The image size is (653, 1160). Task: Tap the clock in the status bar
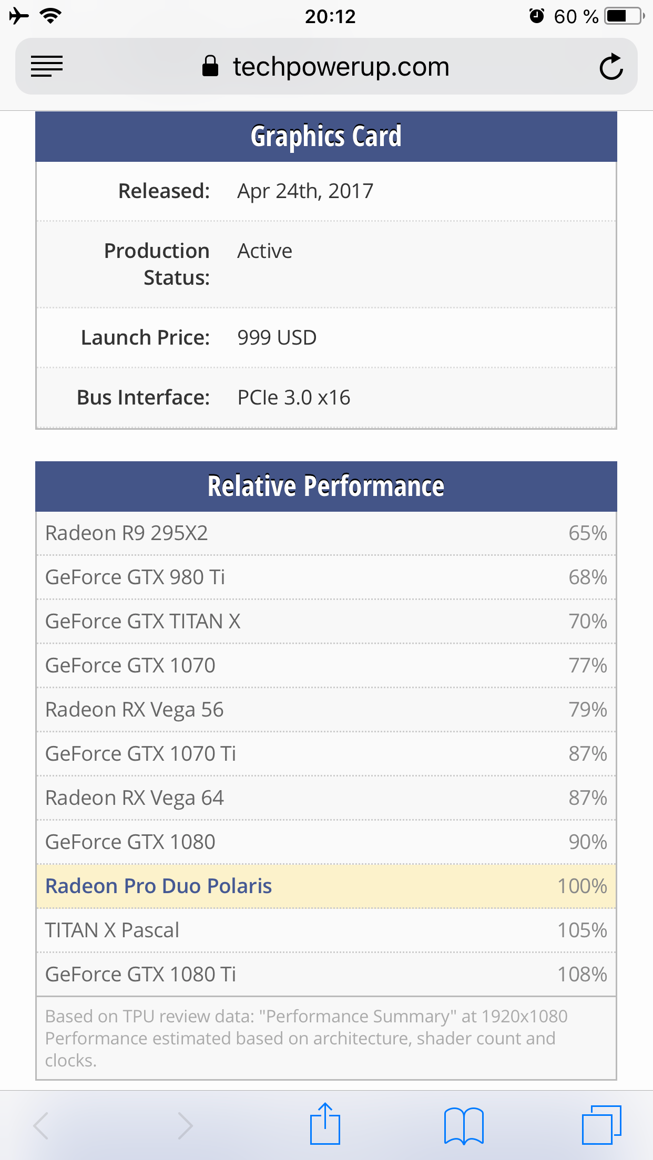330,16
